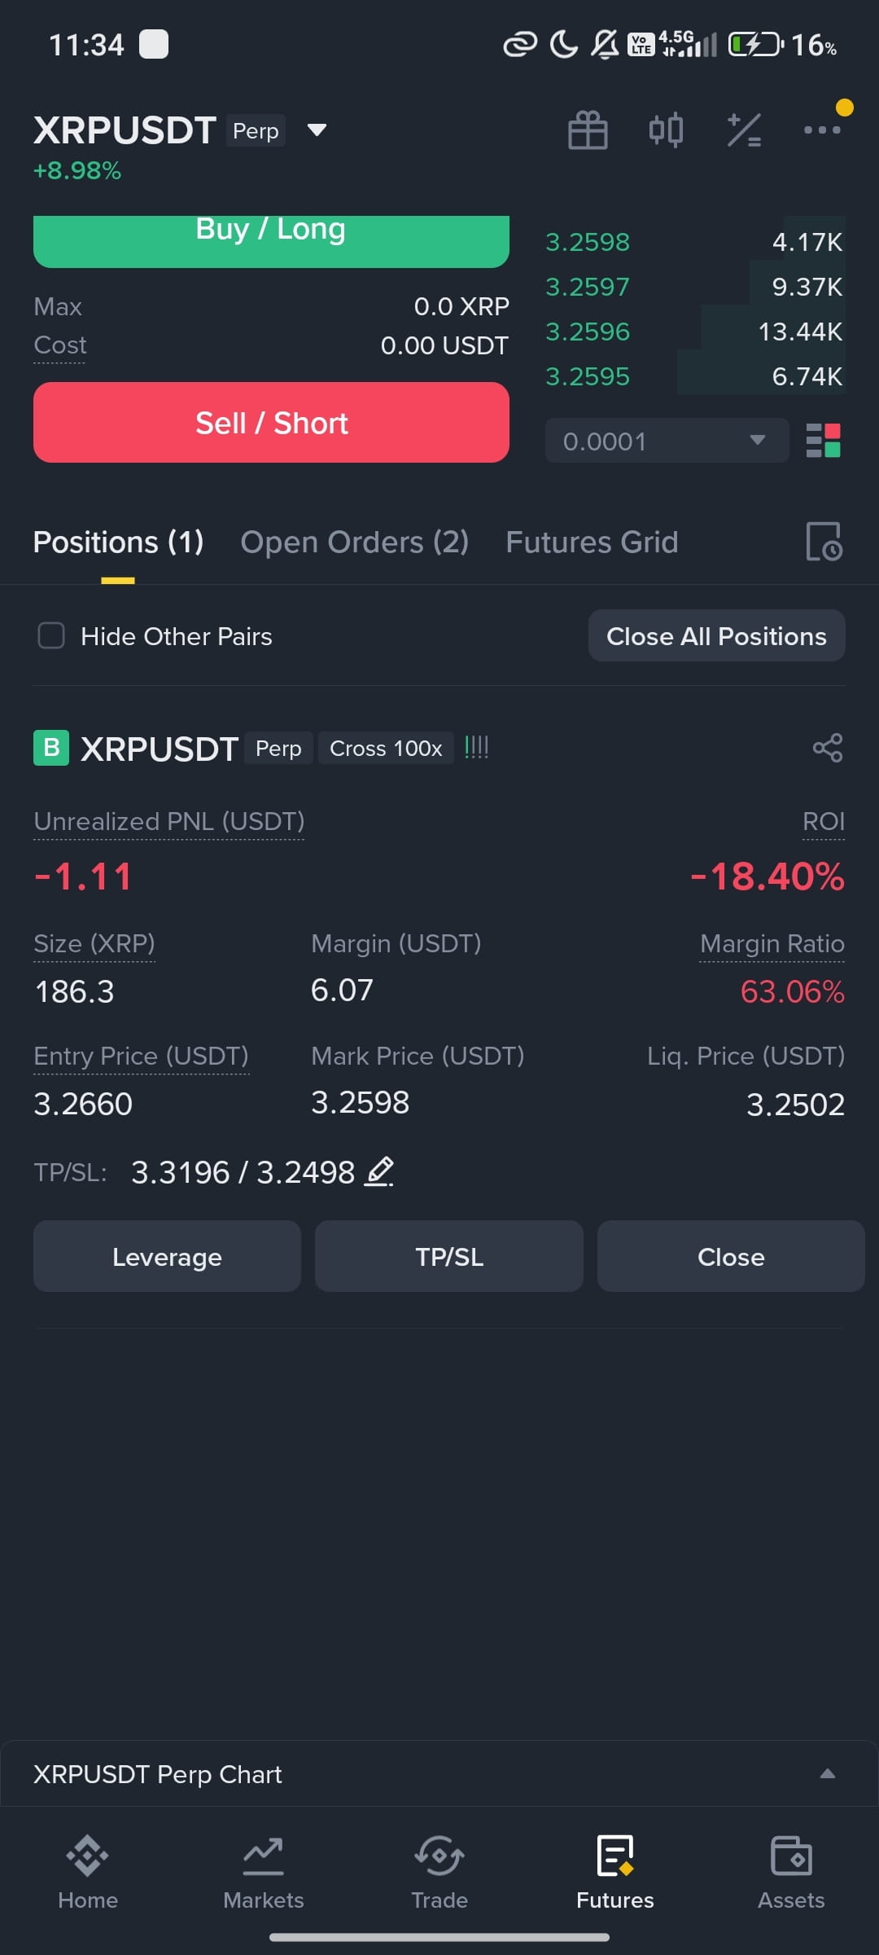Switch to the Futures Grid tab

tap(592, 542)
